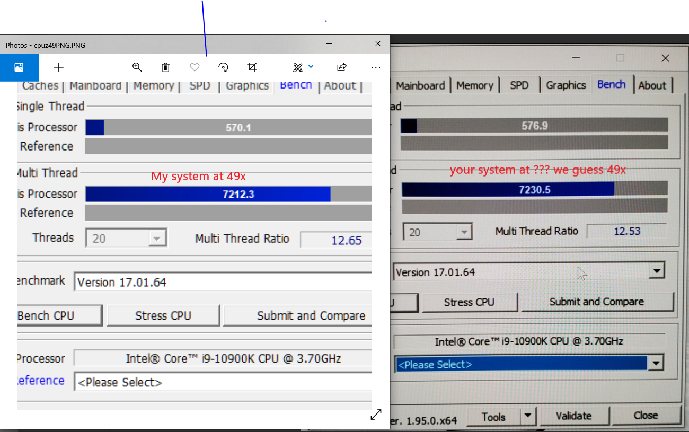Open SPD tab in left image
Screen dimensions: 689x432
coord(200,86)
